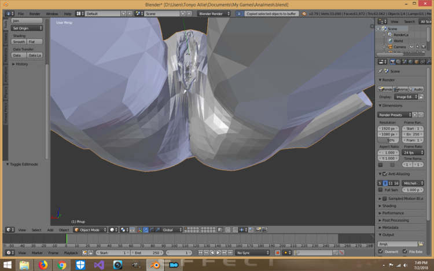
Task: Click the resolution percentage 50% slider
Action: [388, 140]
